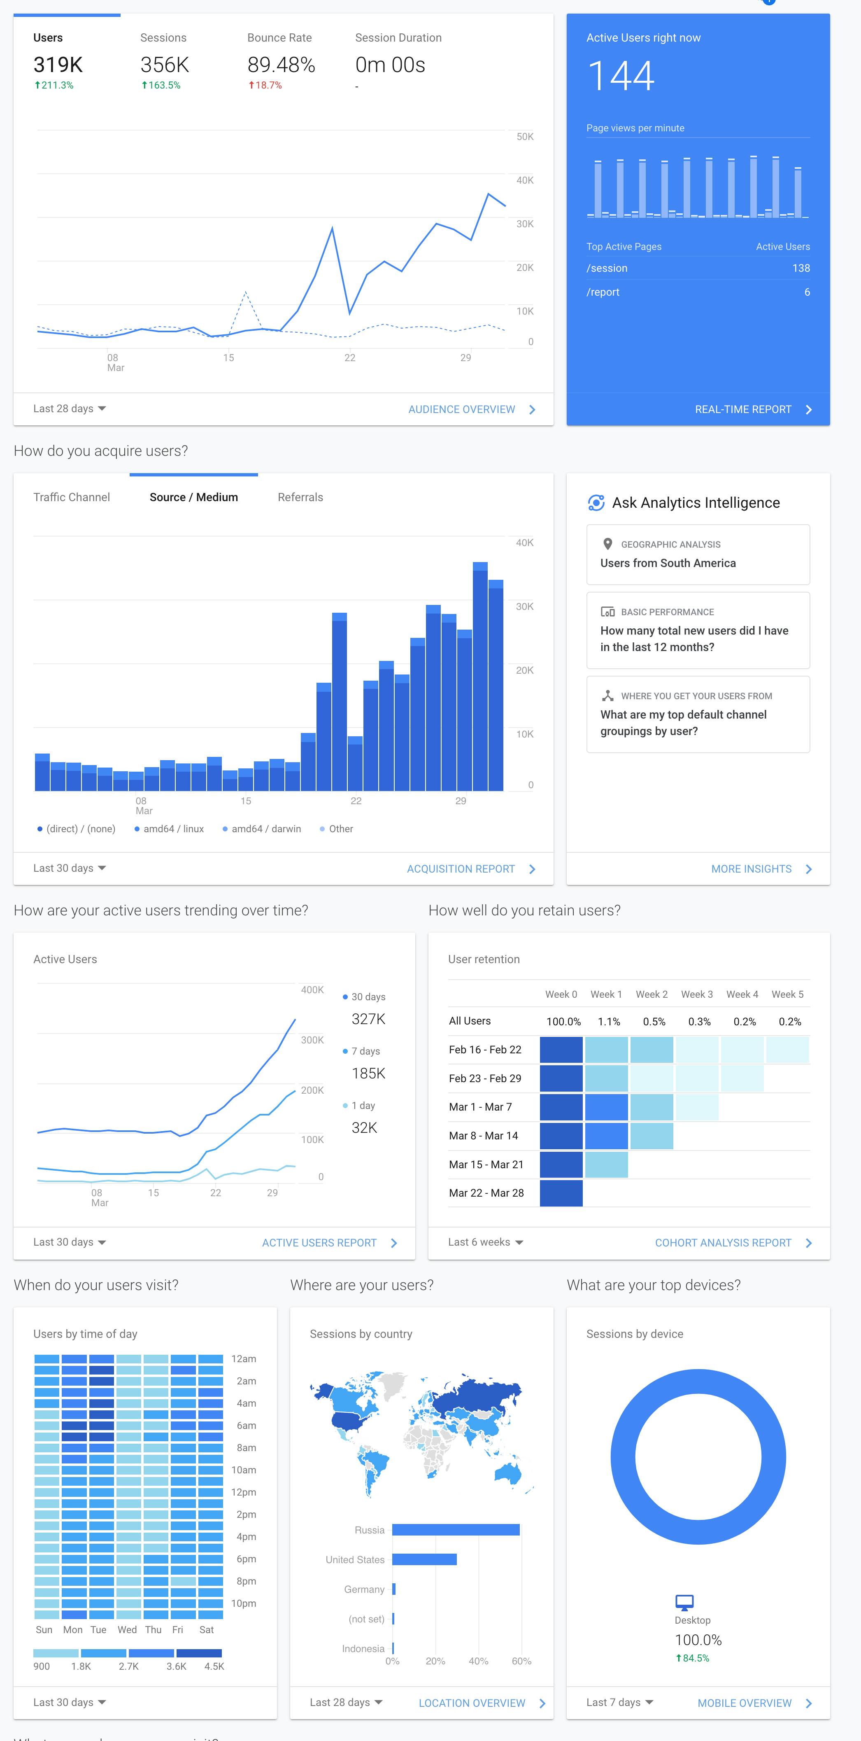Click the /session top active page row
The width and height of the screenshot is (861, 1741).
(x=698, y=268)
